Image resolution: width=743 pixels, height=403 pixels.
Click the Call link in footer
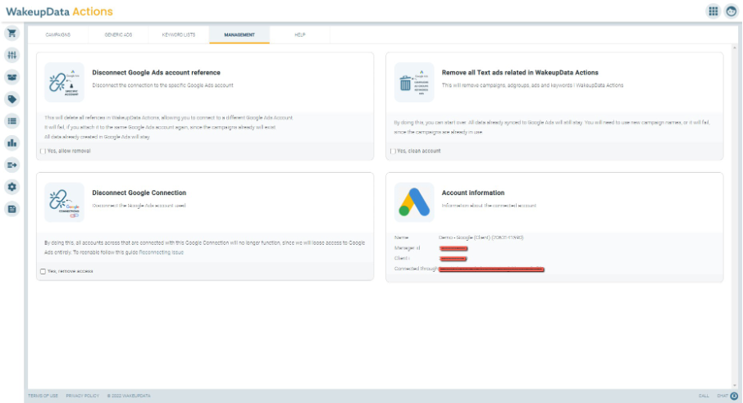704,396
